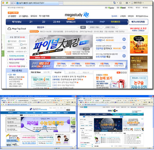This screenshot has width=154, height=150.
Task: Click the 파이널 수능압축특강 banner in left window
Action: pos(45,124)
